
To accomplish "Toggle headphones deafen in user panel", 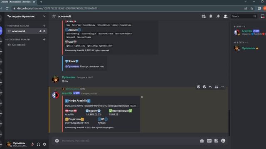I will [39, 144].
